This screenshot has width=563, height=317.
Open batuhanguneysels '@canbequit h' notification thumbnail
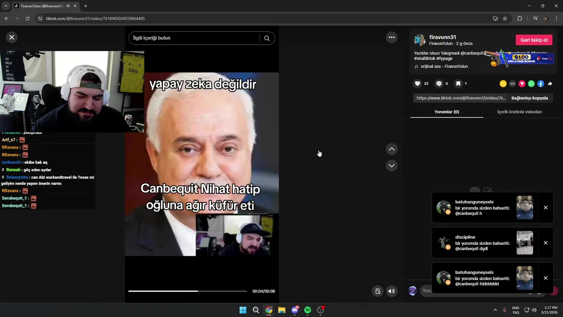(x=525, y=207)
